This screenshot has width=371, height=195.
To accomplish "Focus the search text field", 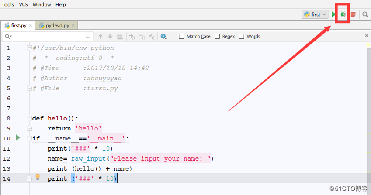I will [x=48, y=37].
